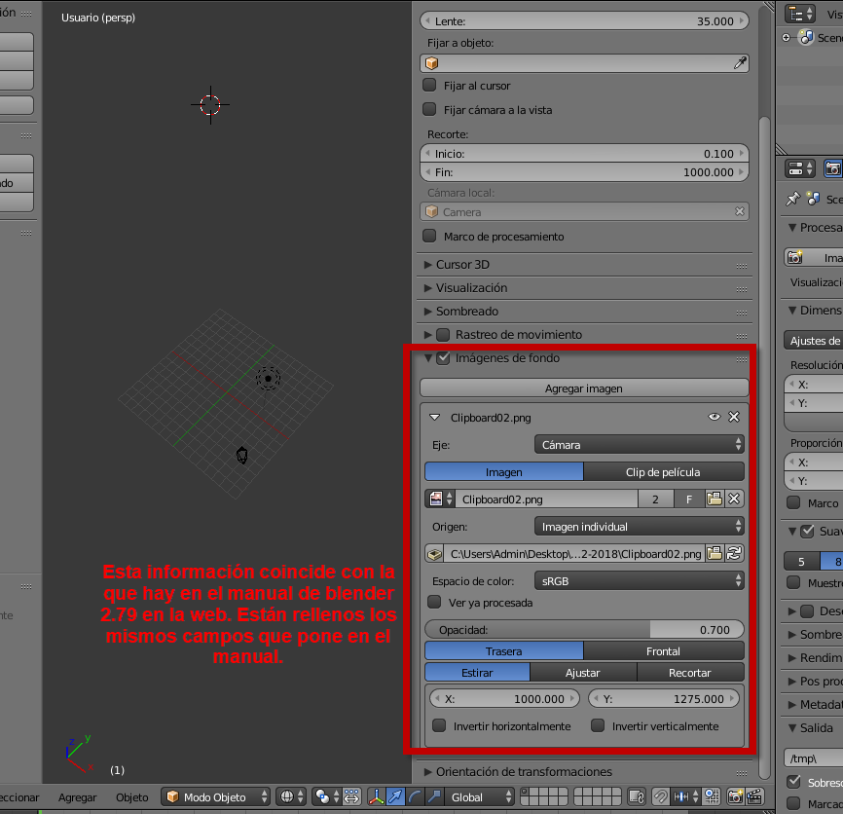Click the F fake user button

coord(689,499)
